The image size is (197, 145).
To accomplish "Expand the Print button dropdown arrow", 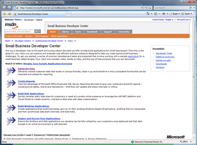I will 167,14.
